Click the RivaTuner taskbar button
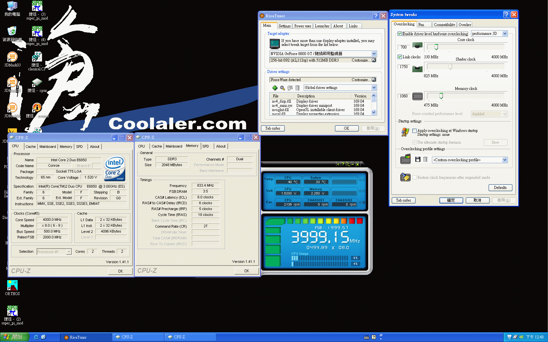Screen dimensions: 548x342 (86, 337)
